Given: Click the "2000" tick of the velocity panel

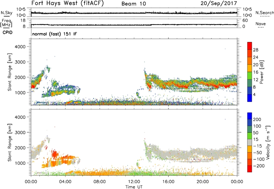Looking at the screenshot, I should (20, 148).
